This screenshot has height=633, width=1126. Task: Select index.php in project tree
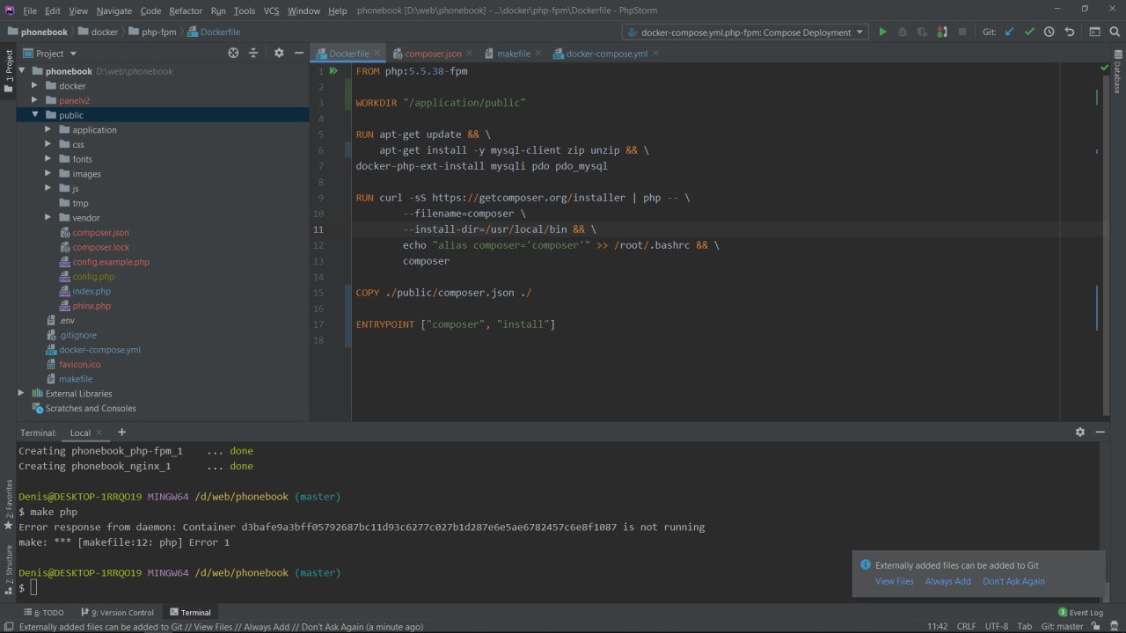point(91,291)
